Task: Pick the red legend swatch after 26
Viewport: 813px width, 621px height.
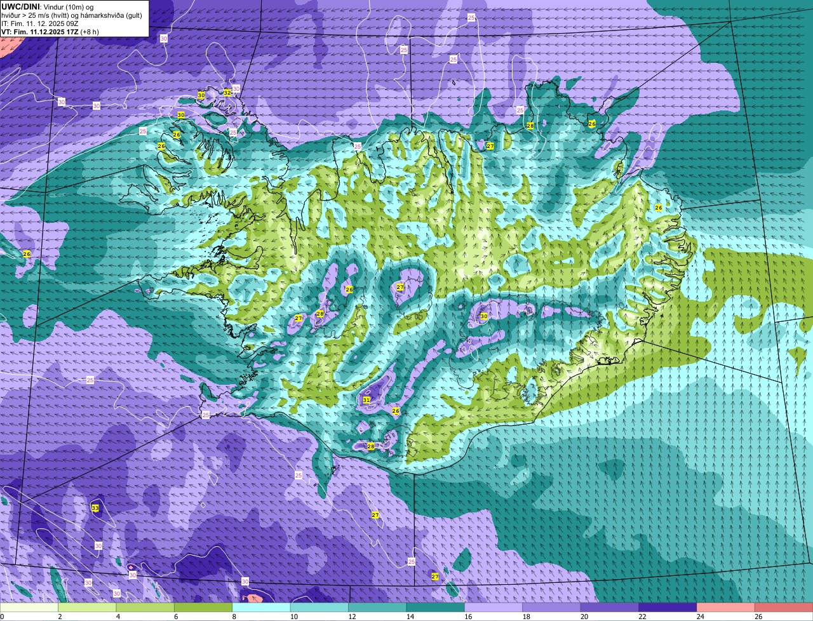Action: (x=784, y=608)
